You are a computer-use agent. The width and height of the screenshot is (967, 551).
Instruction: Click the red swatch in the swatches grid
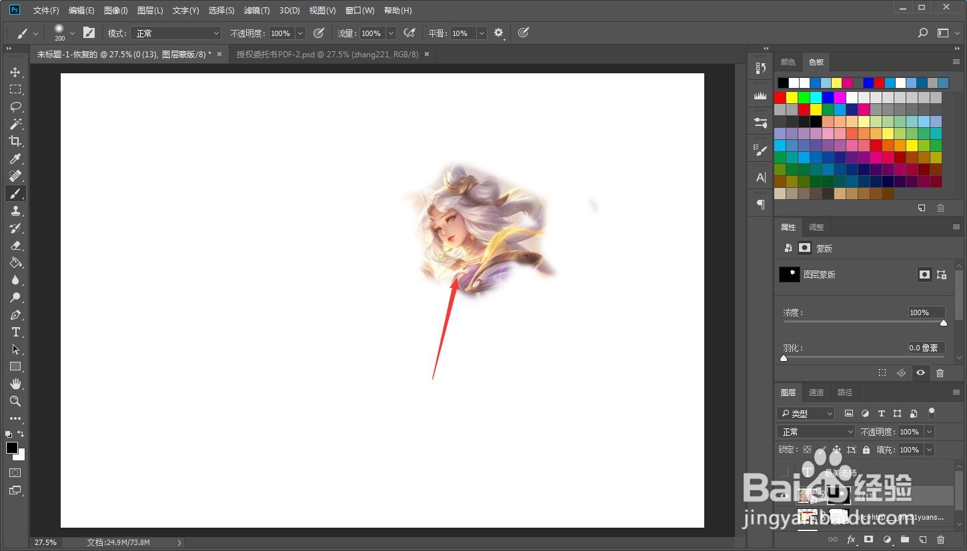coord(780,97)
